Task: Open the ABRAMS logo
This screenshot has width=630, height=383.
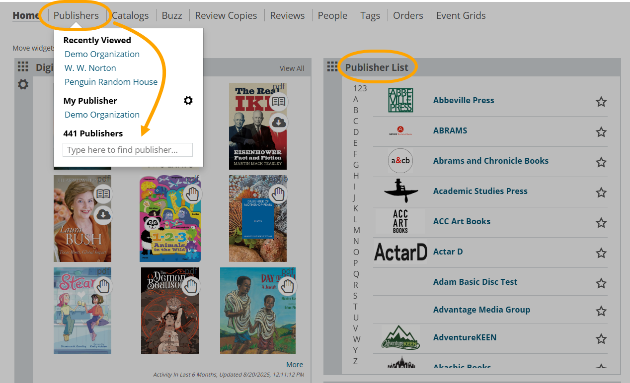Action: (x=400, y=131)
